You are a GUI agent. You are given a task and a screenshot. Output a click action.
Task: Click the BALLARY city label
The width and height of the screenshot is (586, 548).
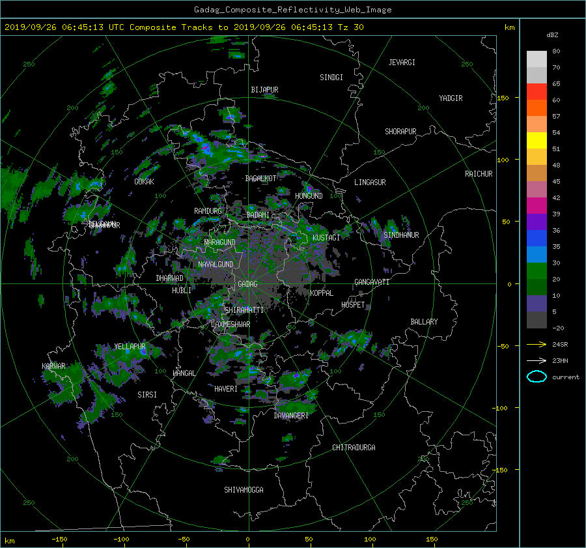(424, 322)
